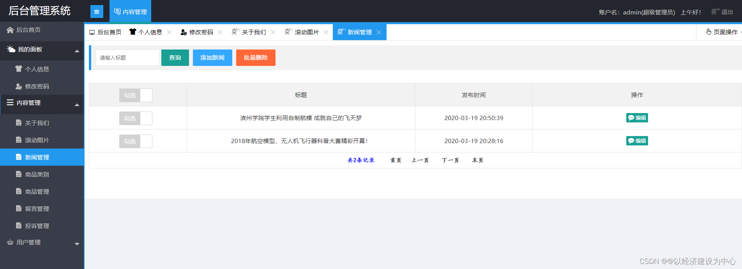The width and height of the screenshot is (742, 269).
Task: Focus the 请输入标题 search field
Action: 127,58
